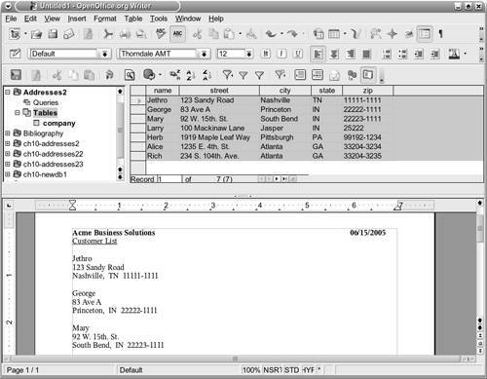
Task: Click the Record number input field
Action: pos(169,179)
